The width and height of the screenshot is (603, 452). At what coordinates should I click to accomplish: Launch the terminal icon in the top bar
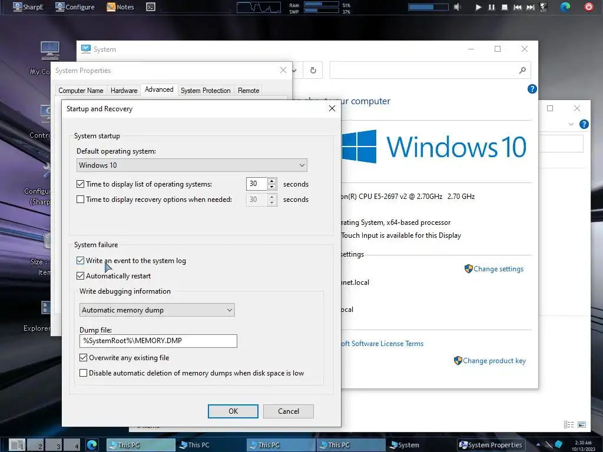tap(151, 7)
